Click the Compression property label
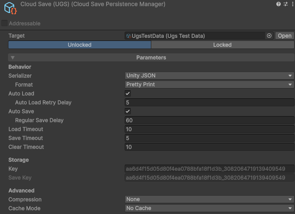Viewport: 295px width, 214px height. click(25, 199)
